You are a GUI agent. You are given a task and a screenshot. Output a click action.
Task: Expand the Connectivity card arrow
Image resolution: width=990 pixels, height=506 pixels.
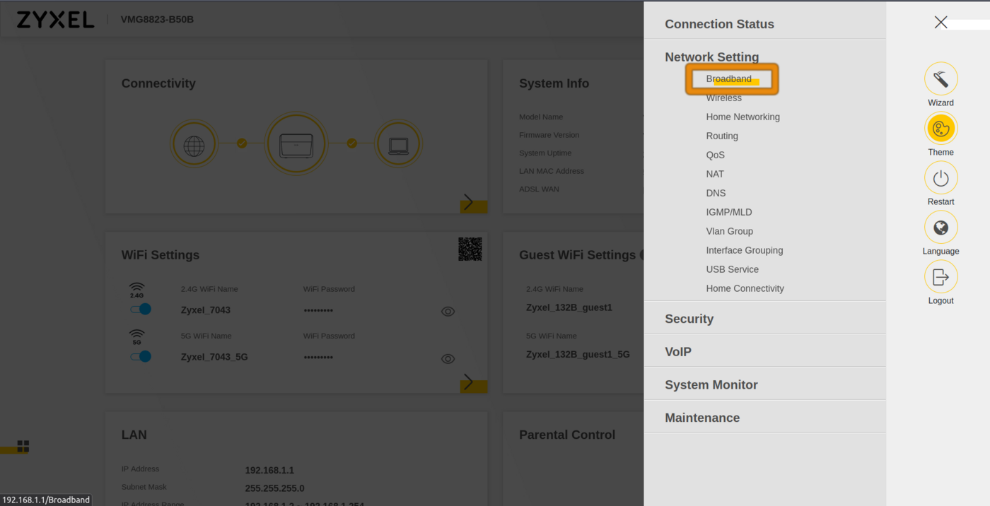click(468, 203)
